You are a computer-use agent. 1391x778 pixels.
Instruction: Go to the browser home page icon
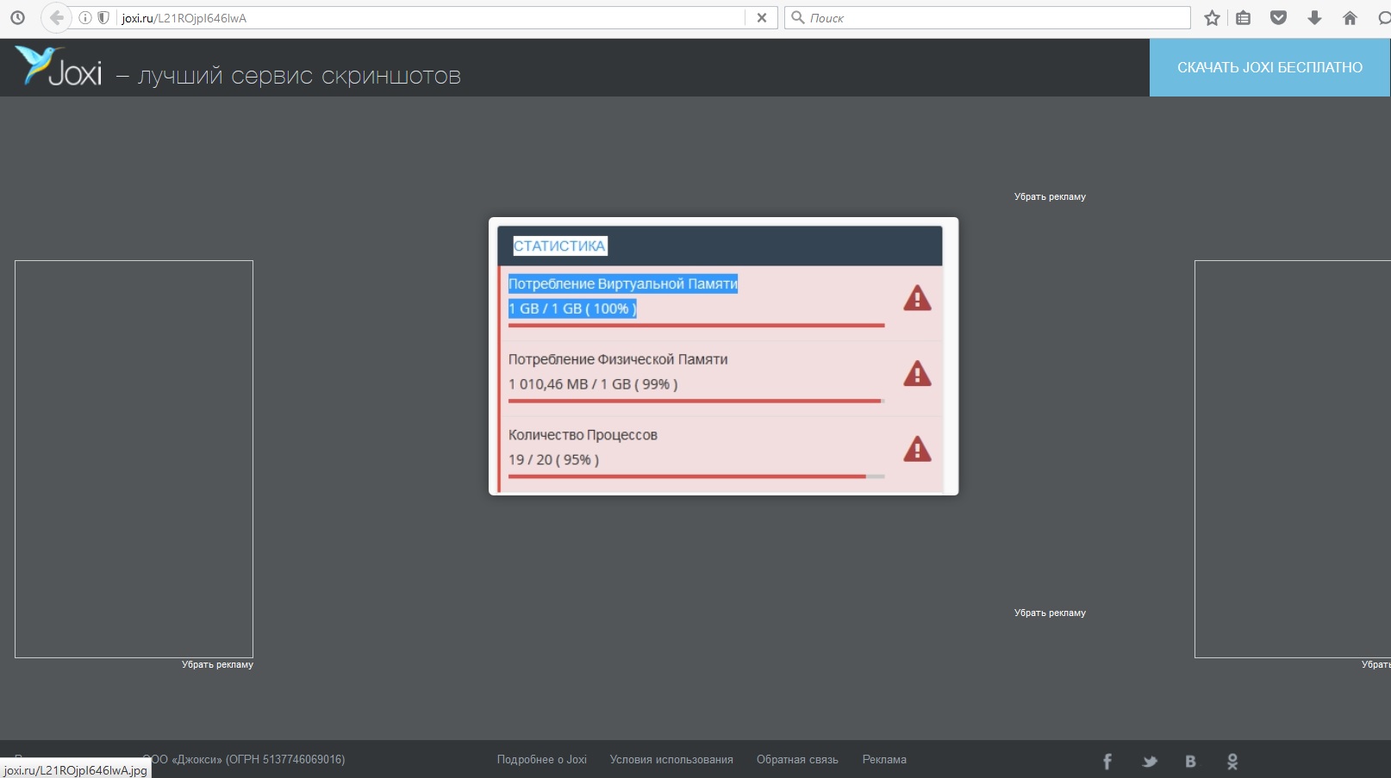click(x=1350, y=18)
